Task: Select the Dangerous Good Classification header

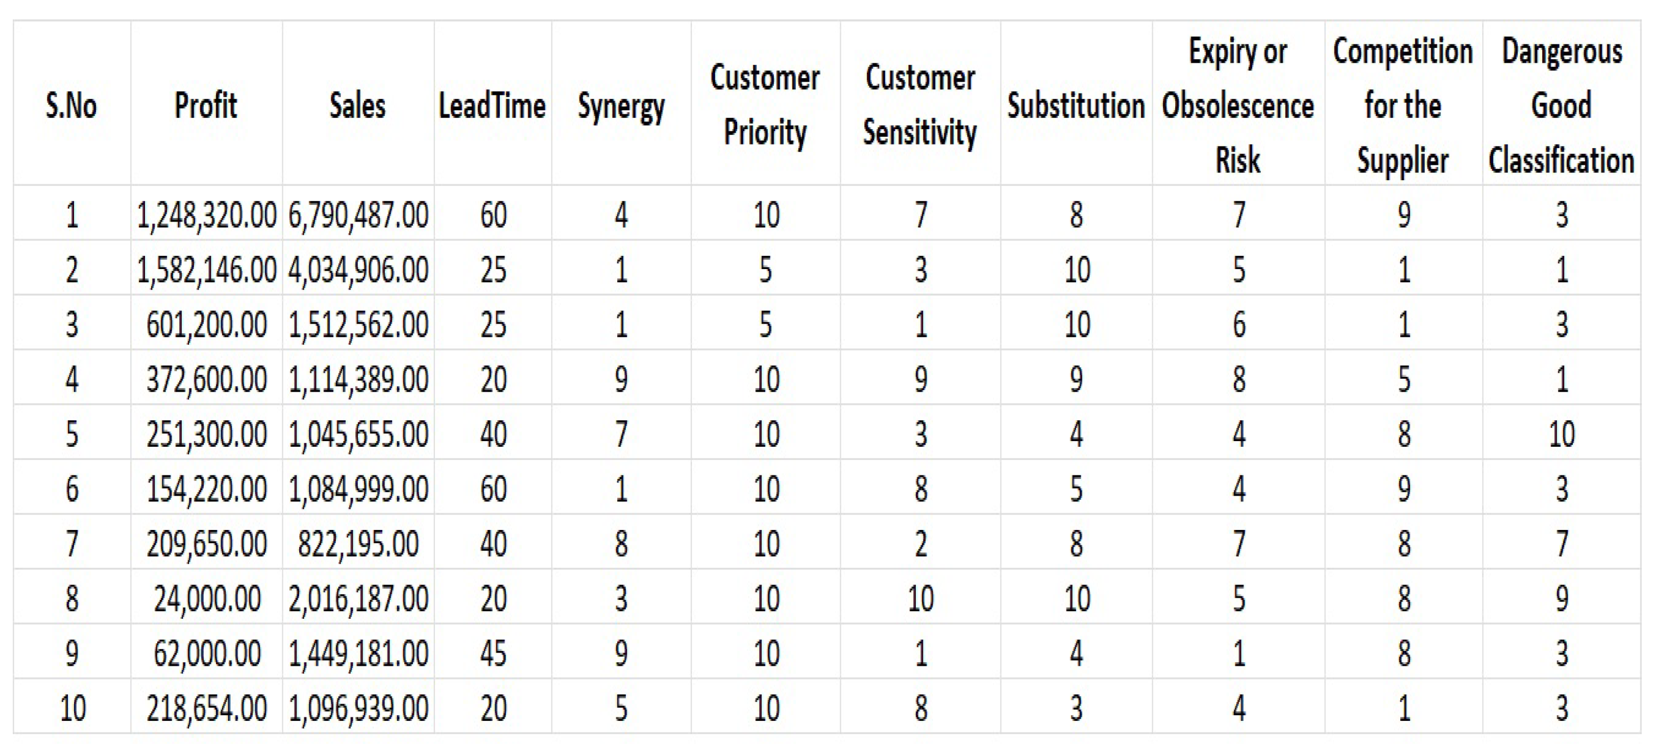Action: tap(1562, 105)
